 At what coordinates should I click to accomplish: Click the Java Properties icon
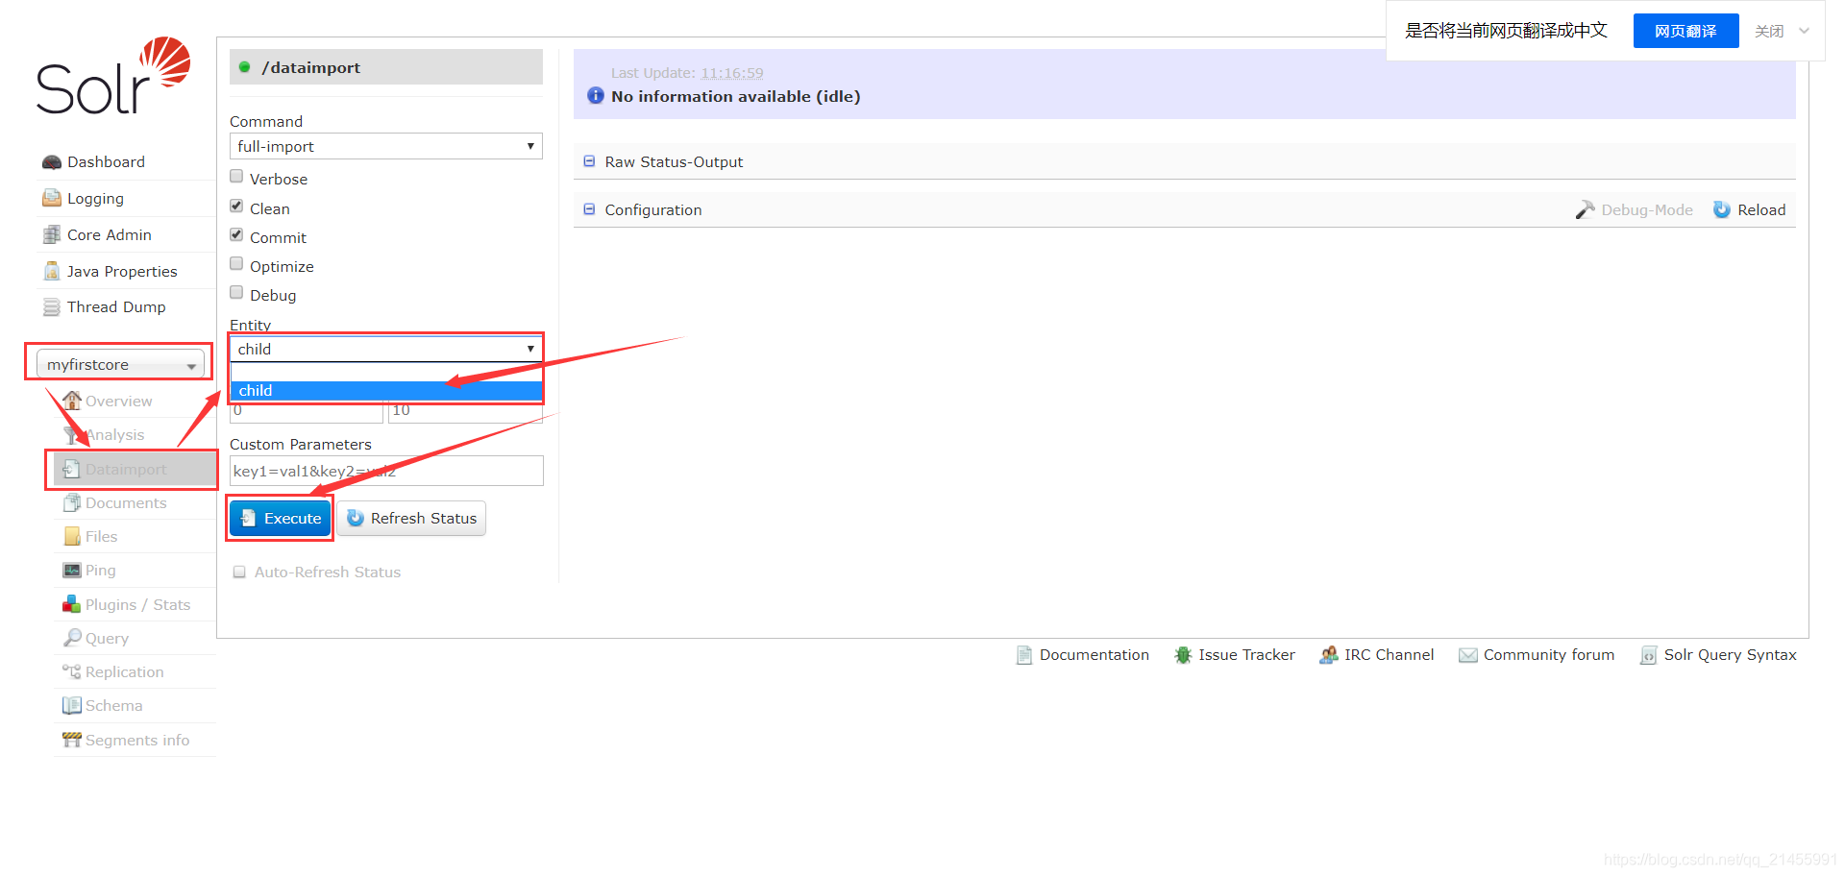[x=52, y=271]
